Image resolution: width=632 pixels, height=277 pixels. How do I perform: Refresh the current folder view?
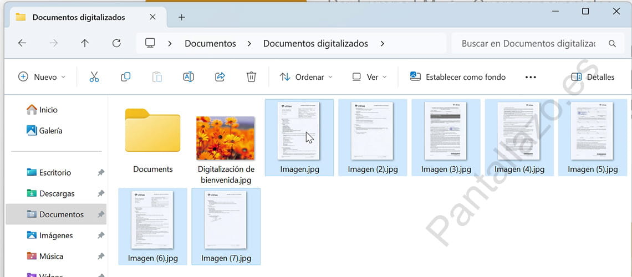pos(116,43)
